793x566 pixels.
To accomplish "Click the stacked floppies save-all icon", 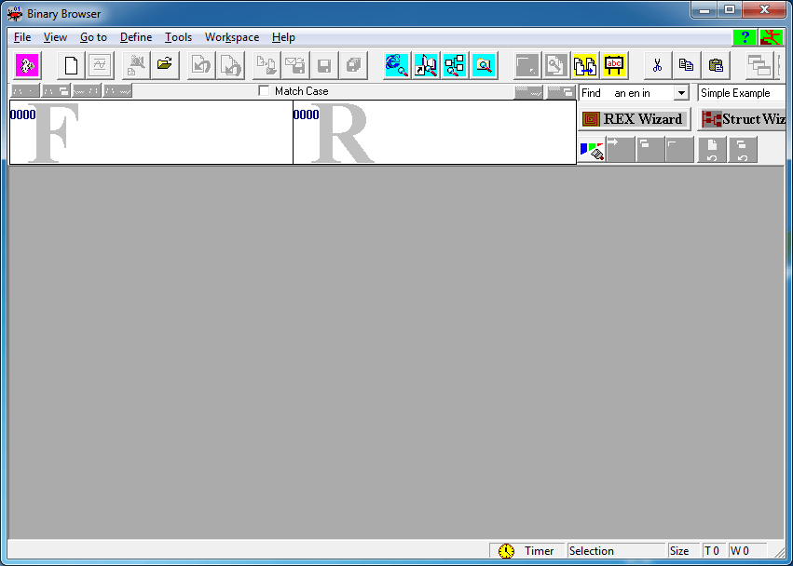I will pyautogui.click(x=353, y=65).
